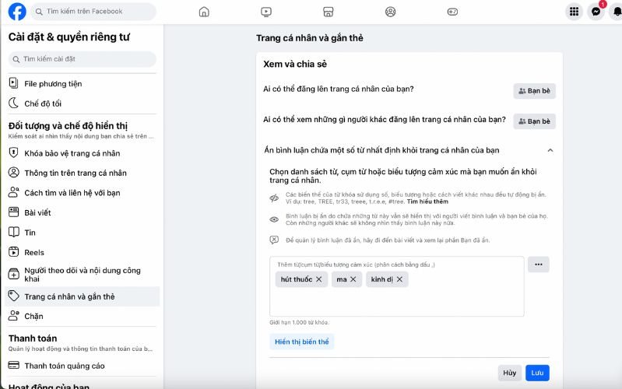Click the 'Cài đặt & quyền riêng tư' title
Viewport: 622px width, 389px height.
click(x=69, y=37)
